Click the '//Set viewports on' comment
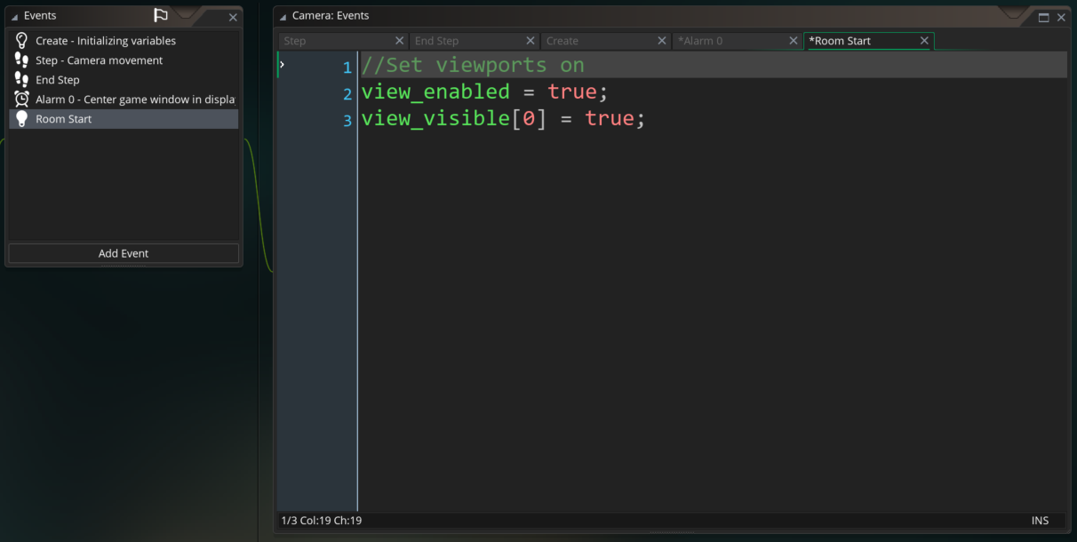Image resolution: width=1077 pixels, height=542 pixels. tap(473, 66)
